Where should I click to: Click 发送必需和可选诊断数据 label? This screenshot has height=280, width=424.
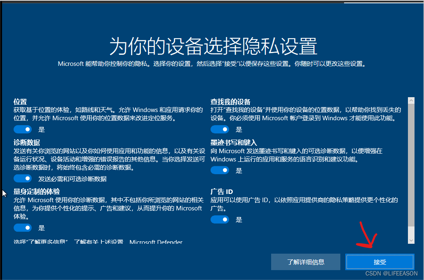coord(73,179)
